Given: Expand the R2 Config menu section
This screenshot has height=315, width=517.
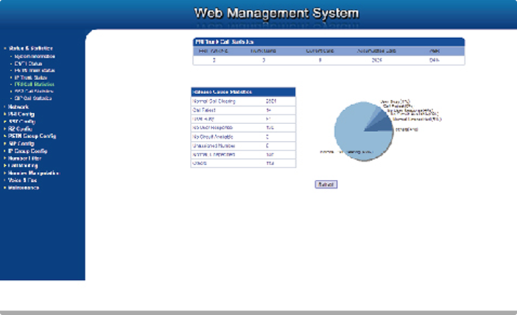Looking at the screenshot, I should click(x=20, y=129).
